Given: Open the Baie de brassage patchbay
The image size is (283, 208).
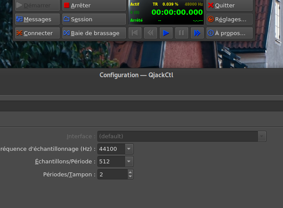Looking at the screenshot, I should pyautogui.click(x=94, y=33).
